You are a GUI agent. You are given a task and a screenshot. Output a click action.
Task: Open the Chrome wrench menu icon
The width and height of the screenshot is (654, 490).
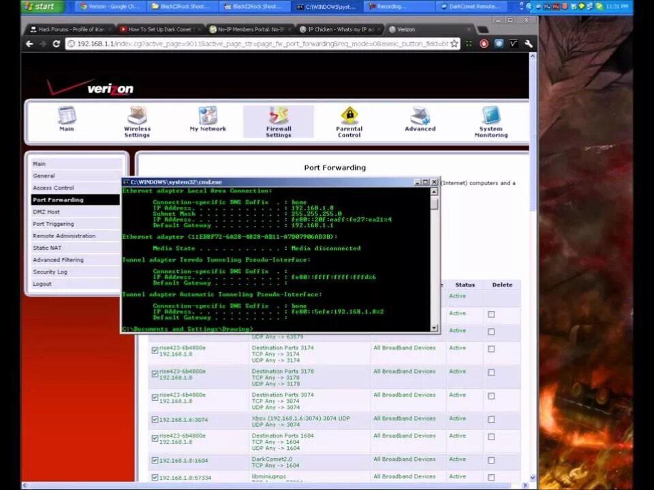[529, 44]
